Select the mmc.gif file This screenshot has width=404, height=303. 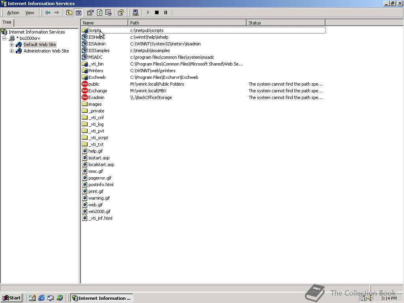92,171
